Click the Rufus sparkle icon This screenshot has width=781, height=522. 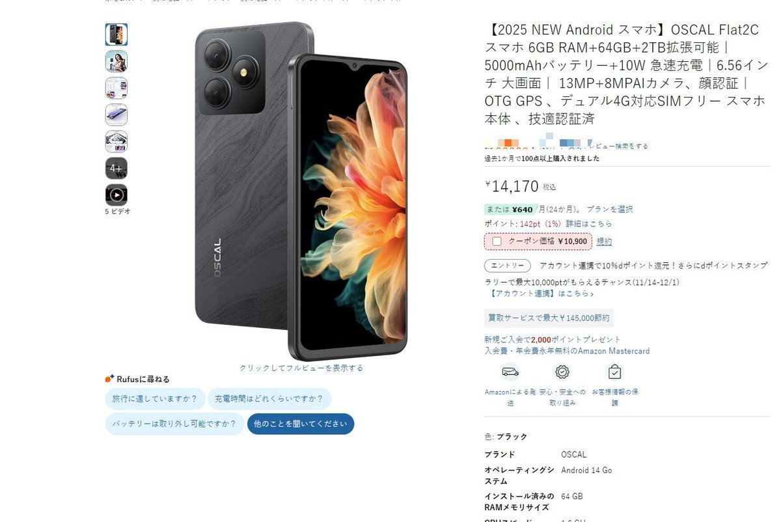[110, 379]
